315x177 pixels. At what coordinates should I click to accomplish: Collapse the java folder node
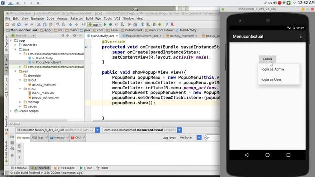point(15,49)
